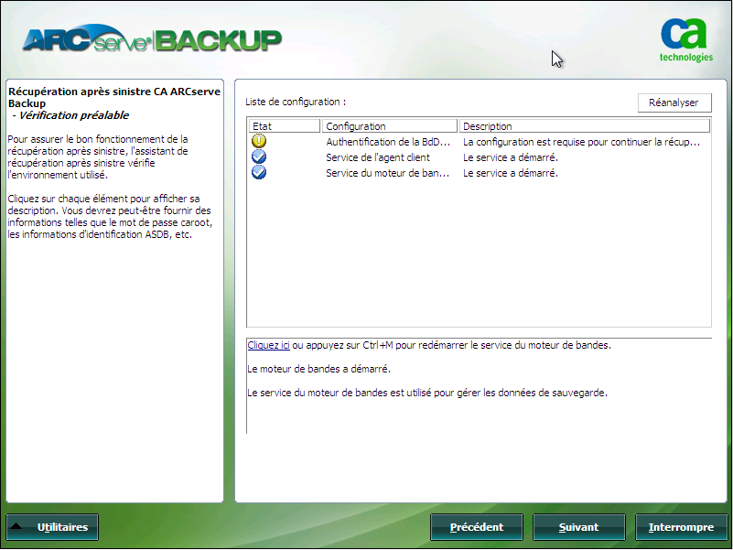This screenshot has width=733, height=550.
Task: Click the Configuration column header
Action: 390,125
